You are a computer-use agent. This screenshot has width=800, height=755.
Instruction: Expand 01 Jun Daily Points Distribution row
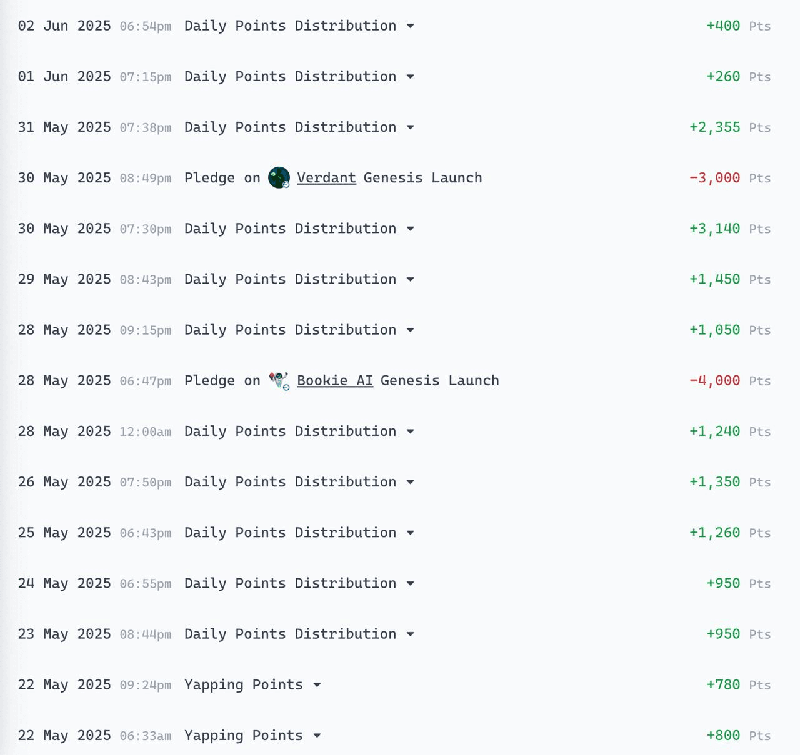tap(411, 77)
